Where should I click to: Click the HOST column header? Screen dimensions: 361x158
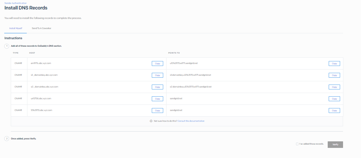[32, 53]
